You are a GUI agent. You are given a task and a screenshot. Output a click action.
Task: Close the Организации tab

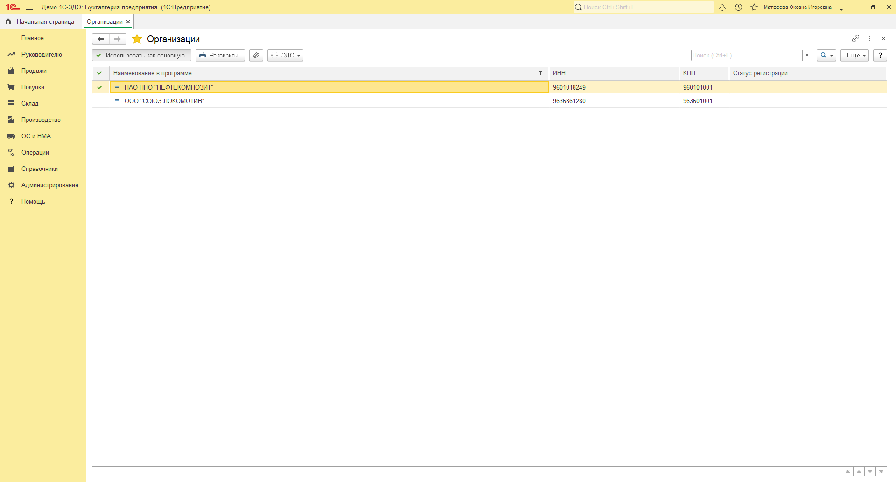(x=128, y=22)
